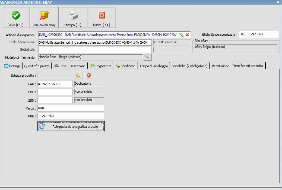282x190 pixels.
Task: Switch to the Dettagli tab
Action: [12, 66]
